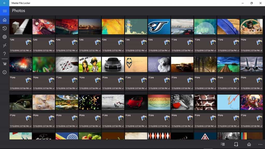Collapse the sidebar with the arrows icon
The image size is (265, 149).
pos(4,45)
